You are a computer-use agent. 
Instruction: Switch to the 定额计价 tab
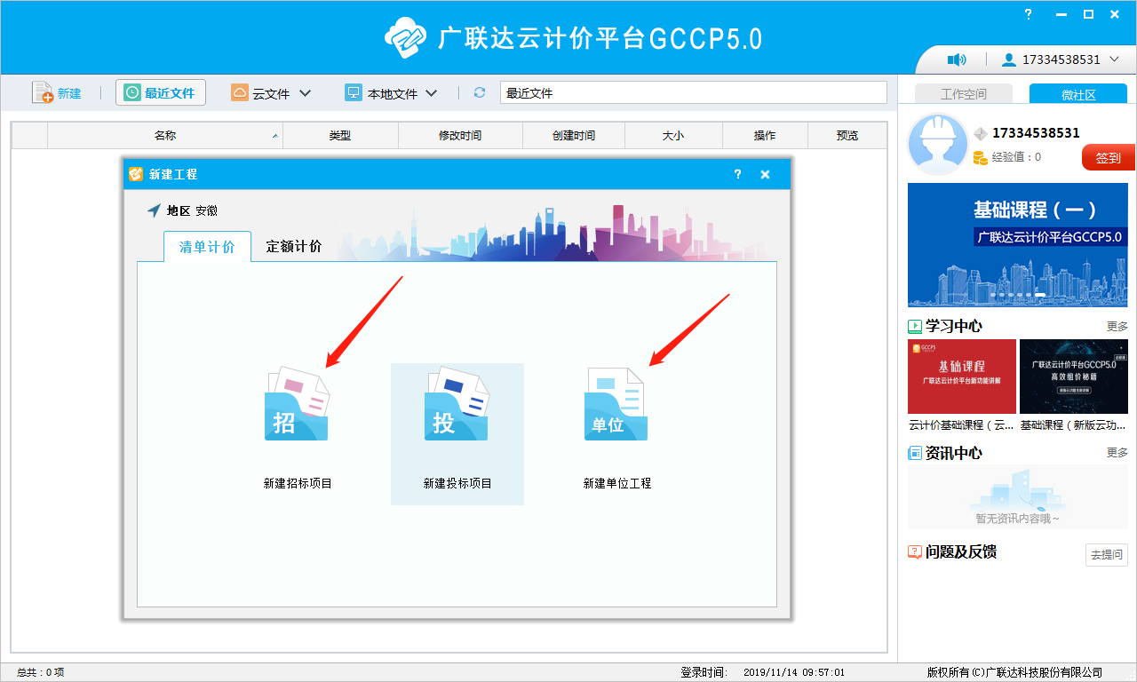click(294, 247)
